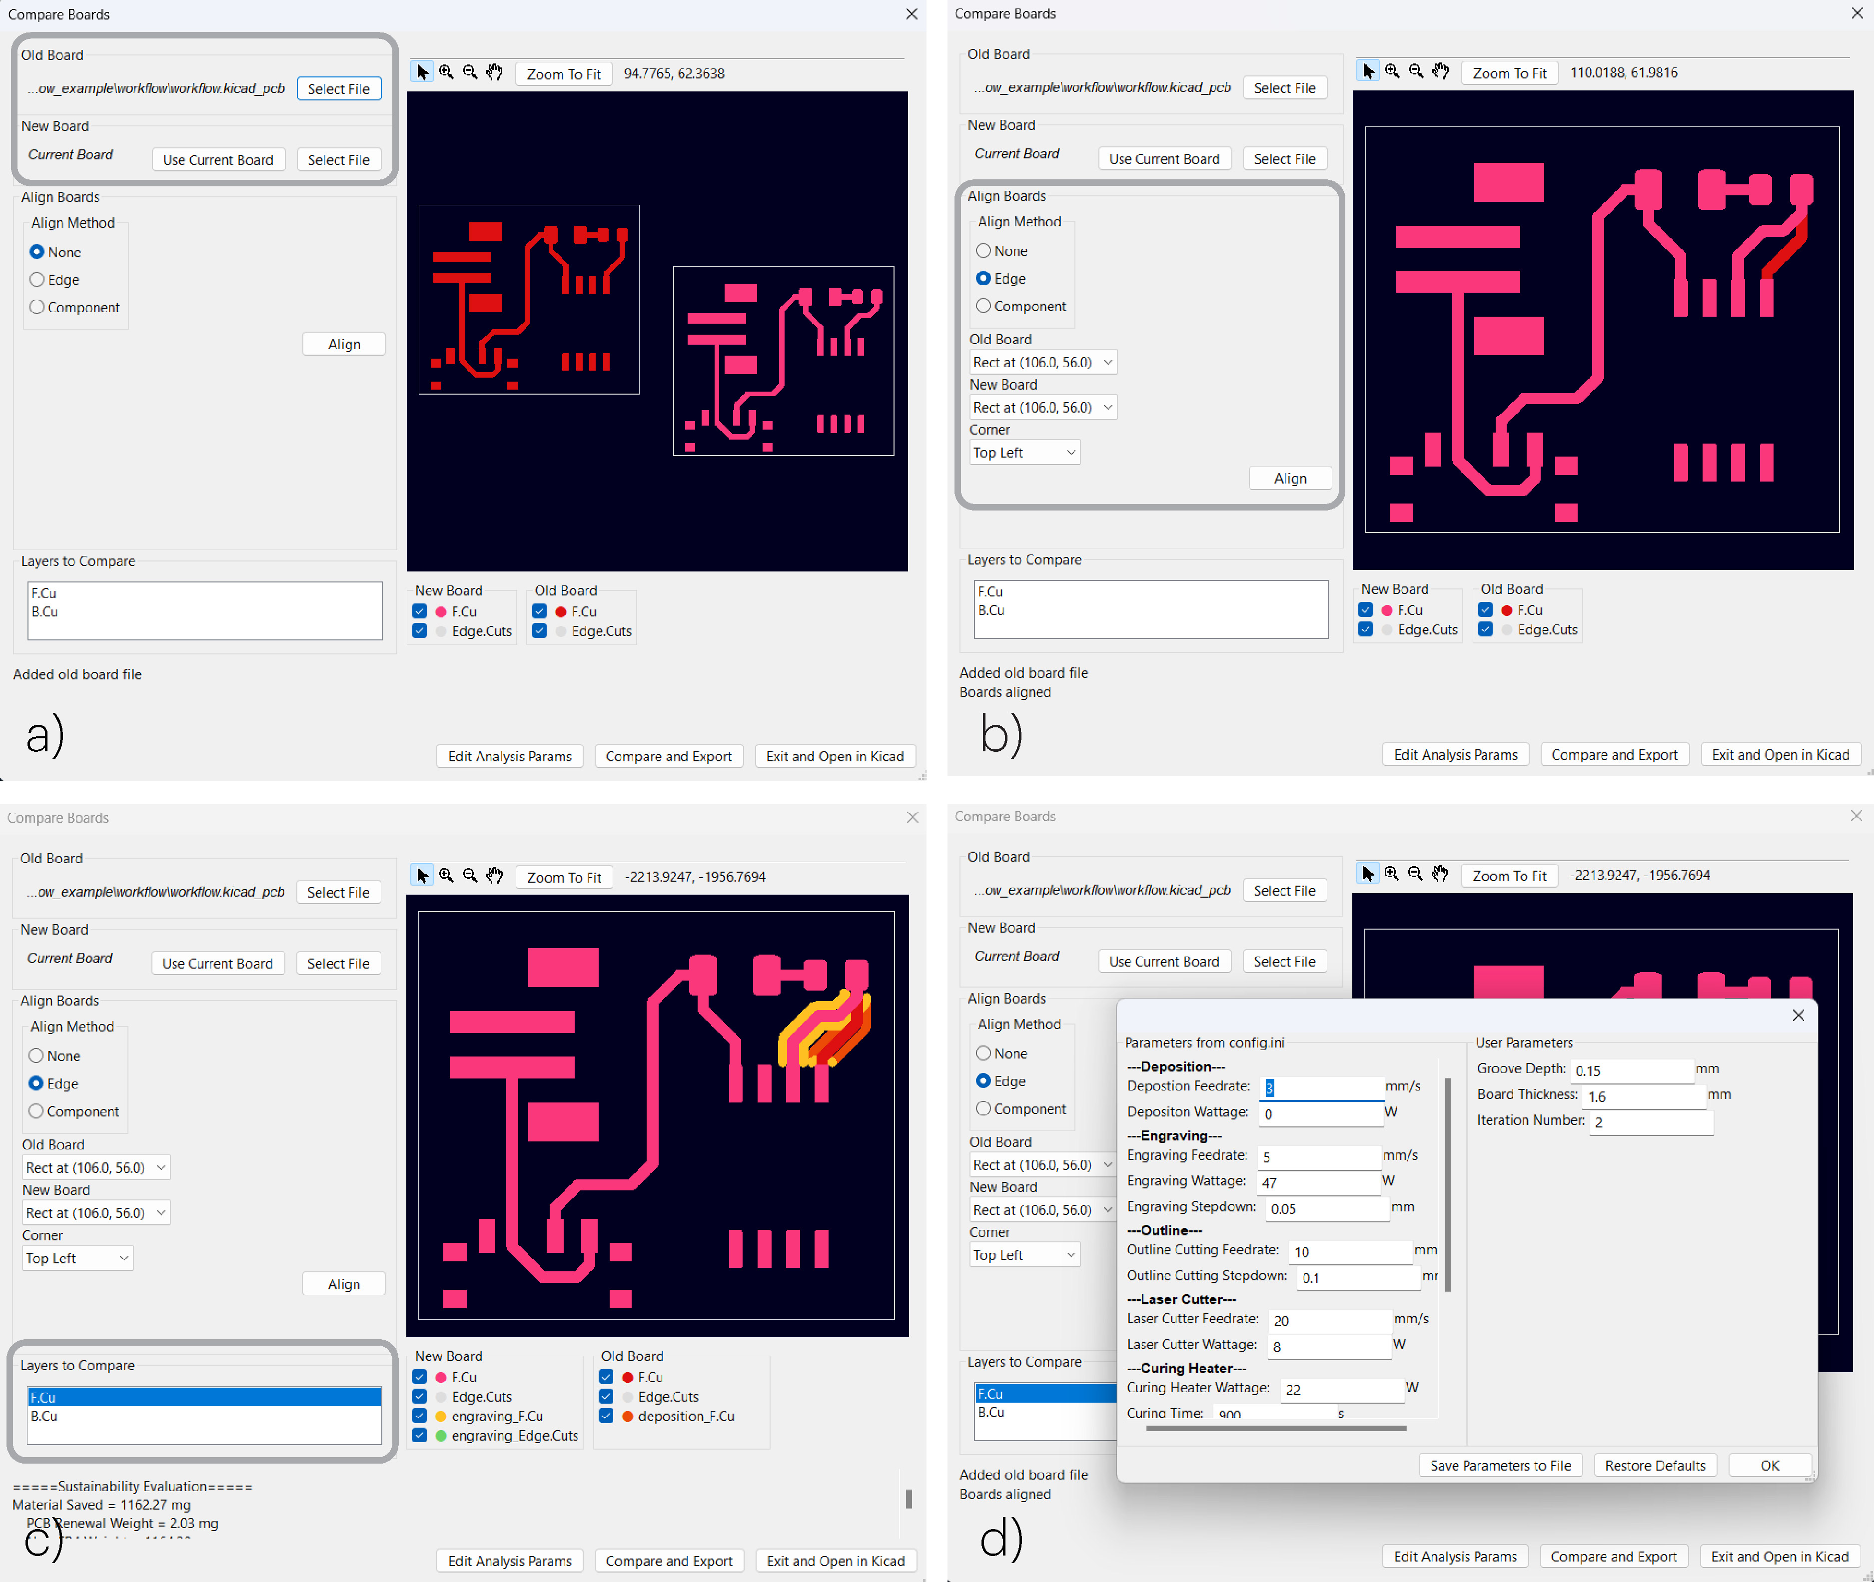This screenshot has height=1582, width=1874.
Task: Toggle the deposition_F.Cu layer checkbox
Action: (x=606, y=1416)
